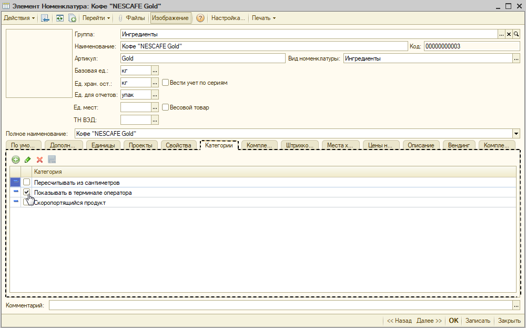The height and width of the screenshot is (328, 526).
Task: Delete category with the red X icon
Action: tap(39, 160)
